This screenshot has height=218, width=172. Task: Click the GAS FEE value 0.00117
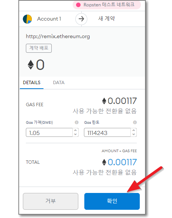(x=122, y=101)
